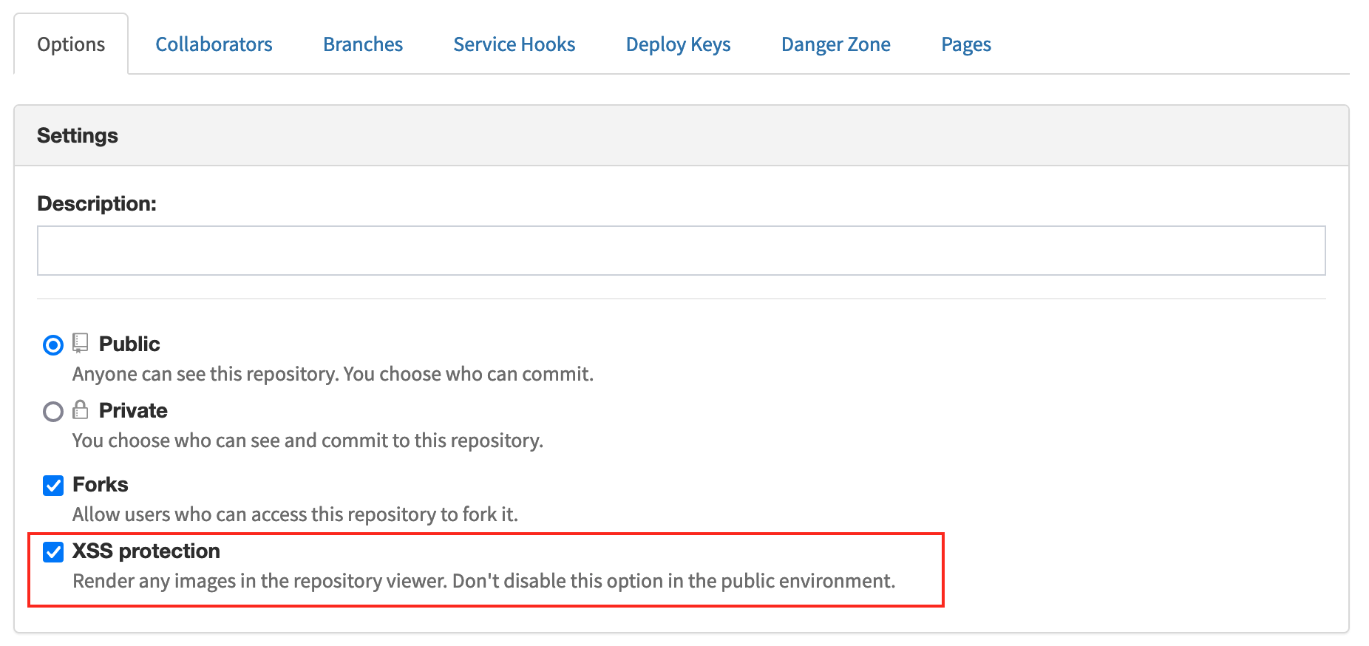Click the XSS protection label
The image size is (1369, 646).
click(146, 551)
